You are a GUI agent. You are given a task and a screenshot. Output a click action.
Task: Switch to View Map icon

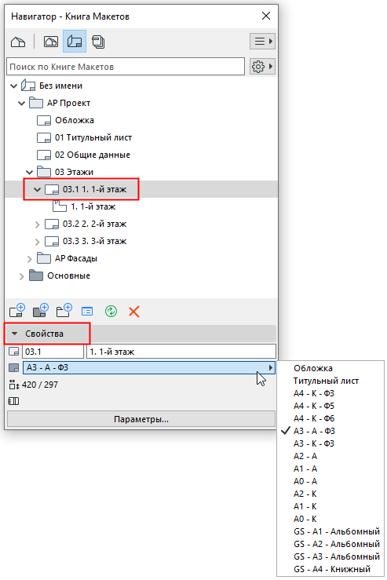(51, 42)
